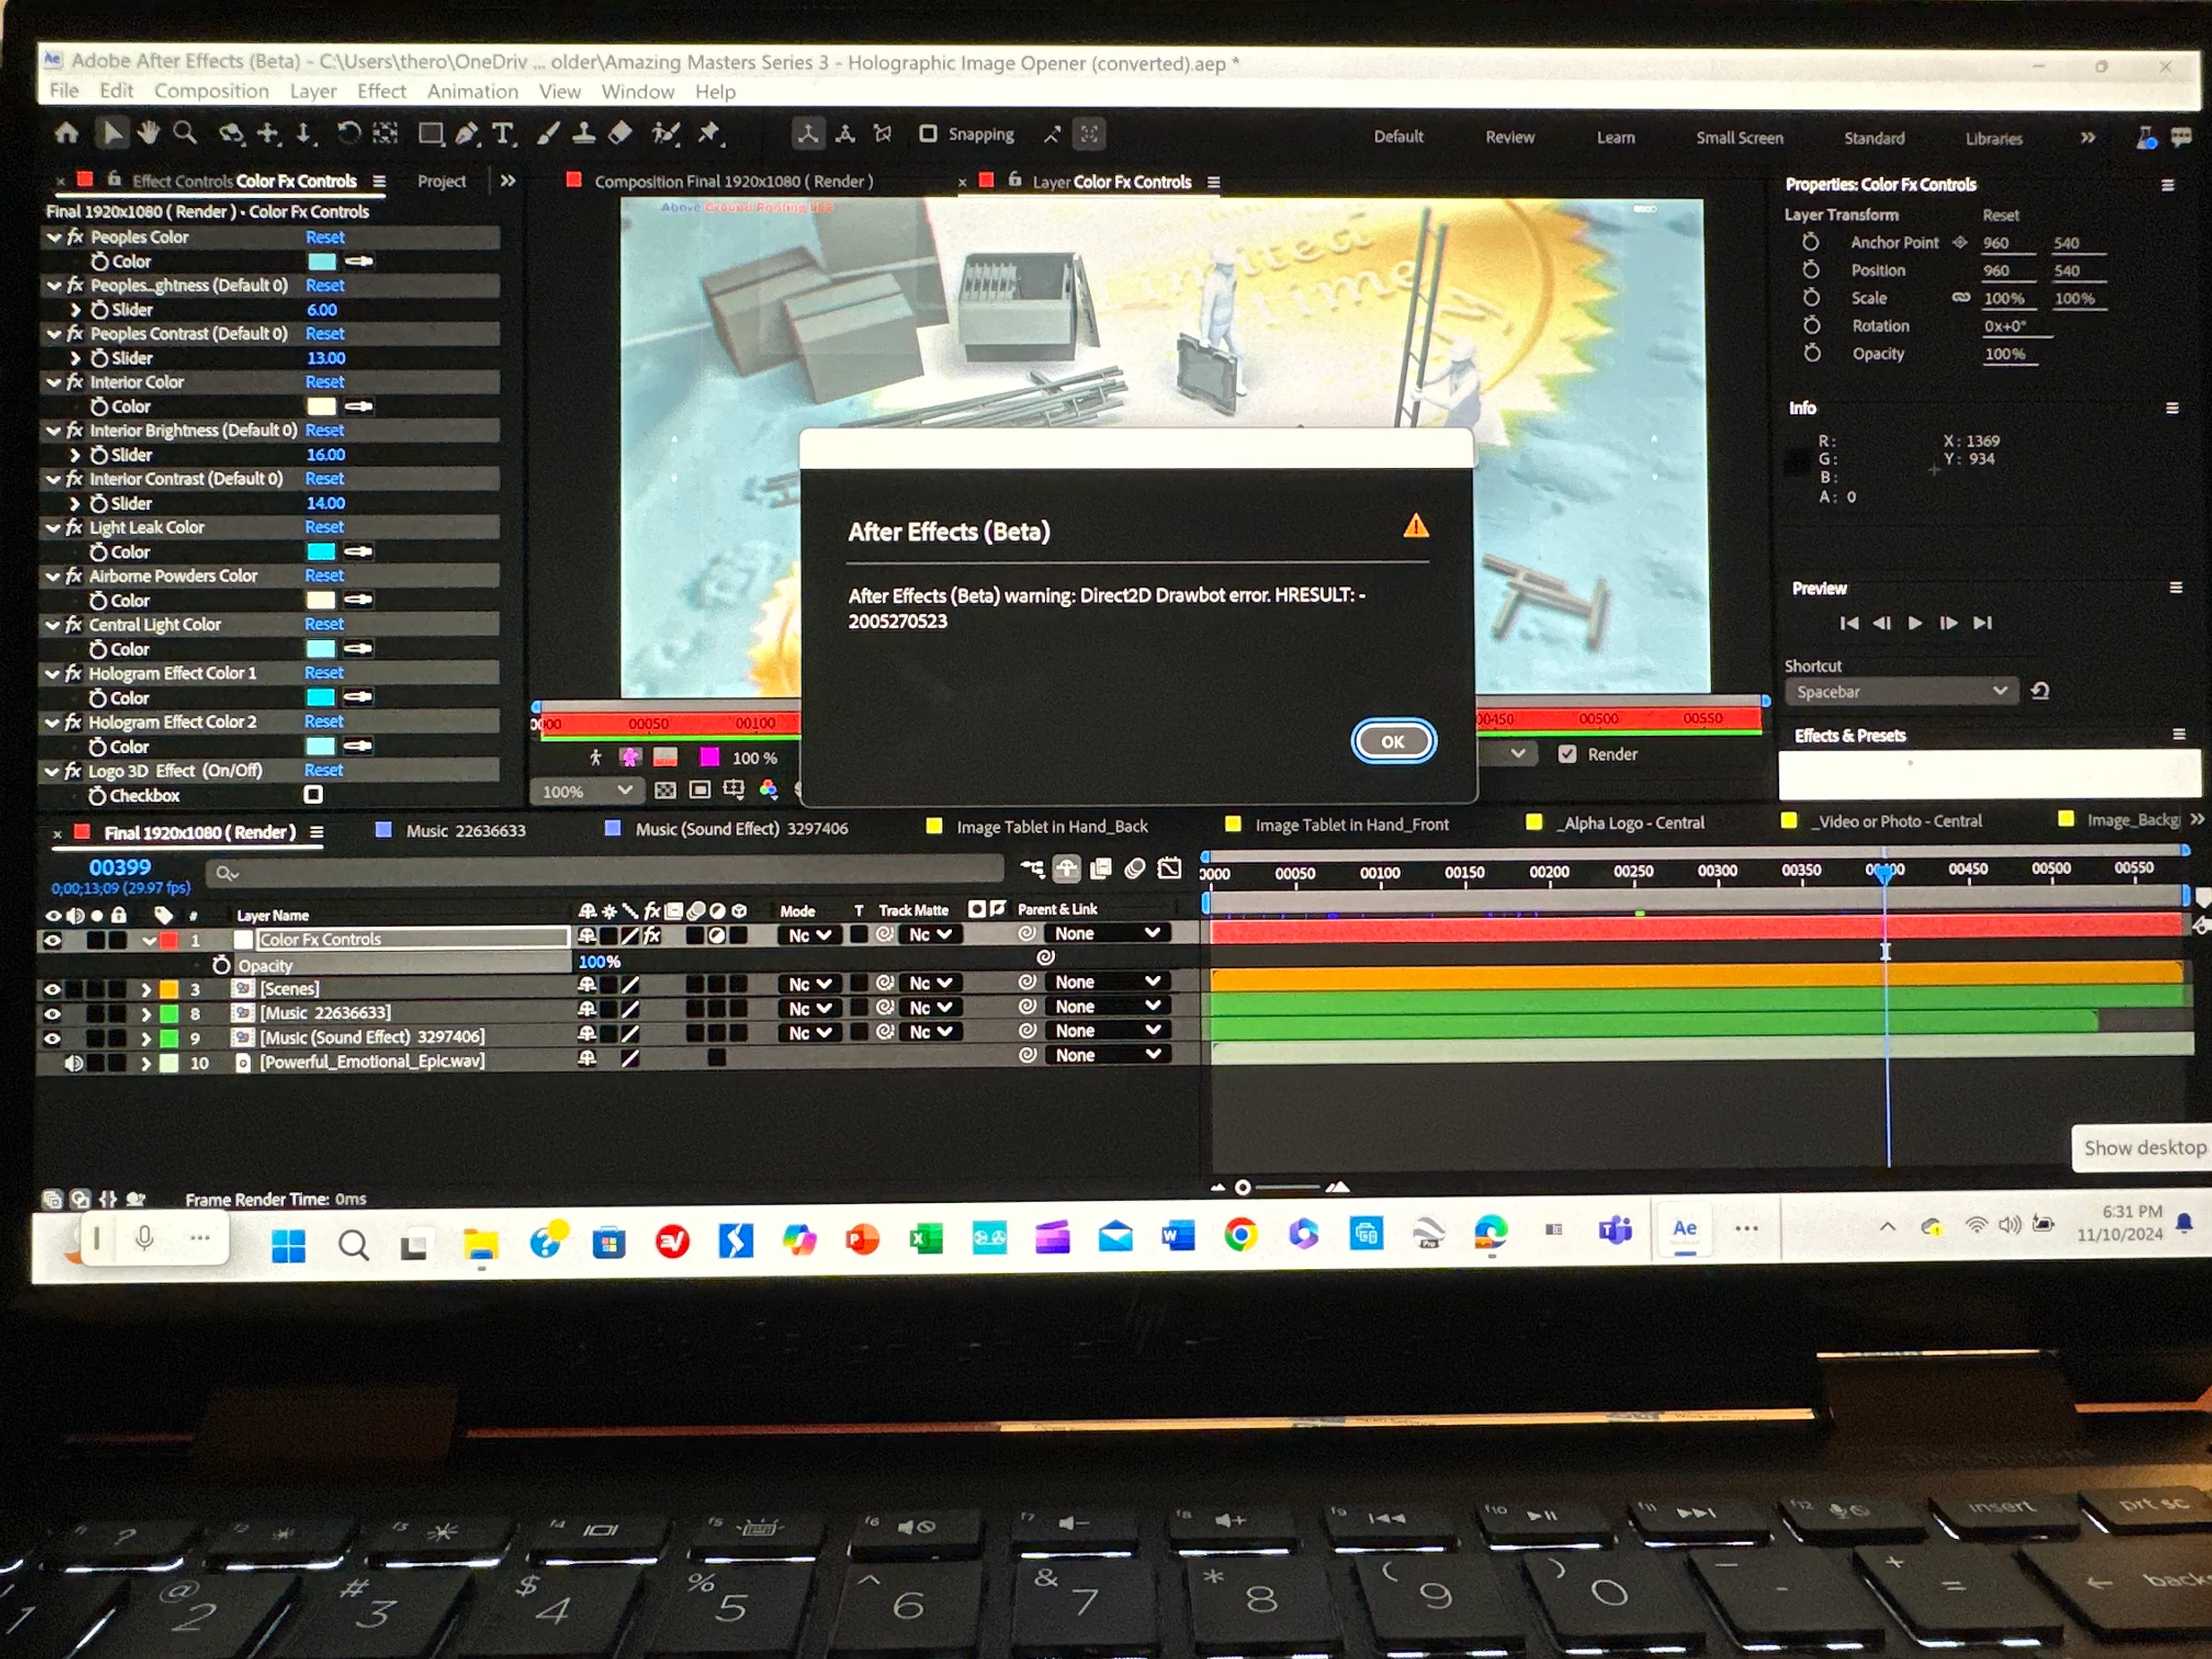The height and width of the screenshot is (1659, 2212).
Task: Select the Hand tool in toolbar
Action: coord(148,133)
